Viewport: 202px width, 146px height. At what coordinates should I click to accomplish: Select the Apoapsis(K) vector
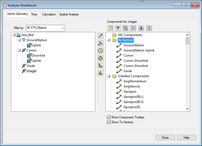[132, 107]
